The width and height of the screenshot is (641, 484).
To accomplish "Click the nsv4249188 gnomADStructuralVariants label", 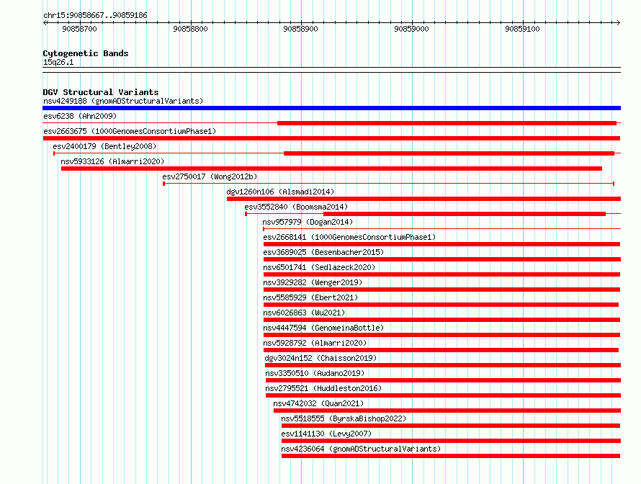I will [123, 101].
